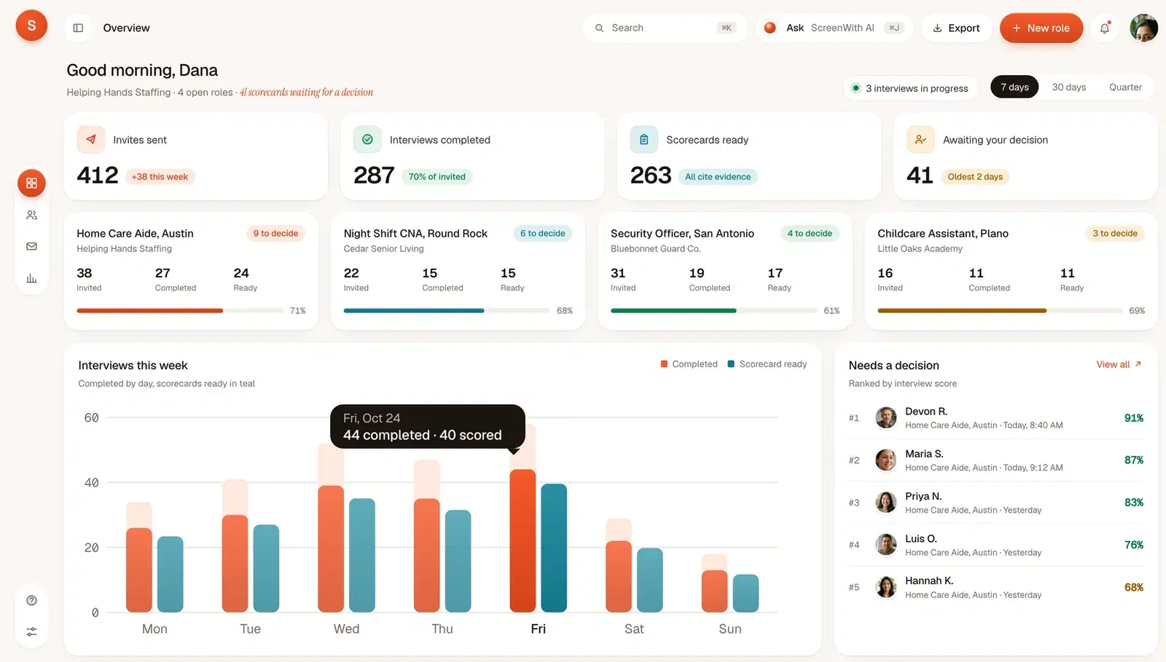Click the All cite evidence badge
The width and height of the screenshot is (1166, 662).
718,177
